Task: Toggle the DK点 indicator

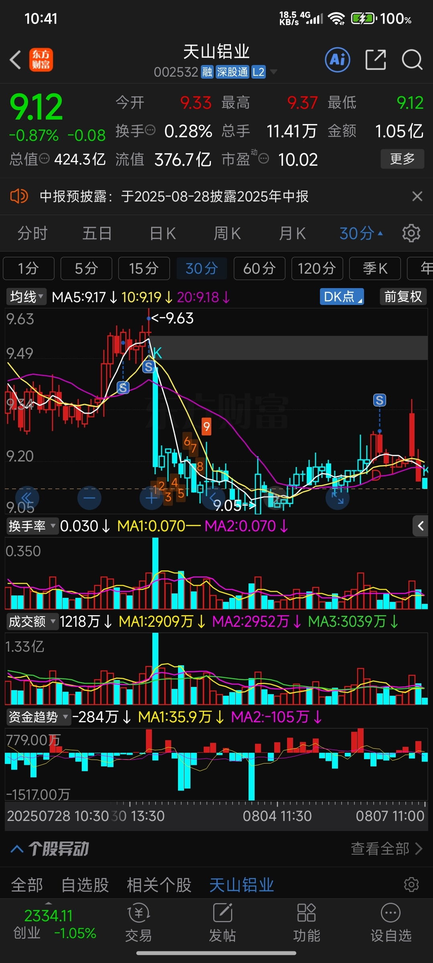Action: tap(342, 297)
